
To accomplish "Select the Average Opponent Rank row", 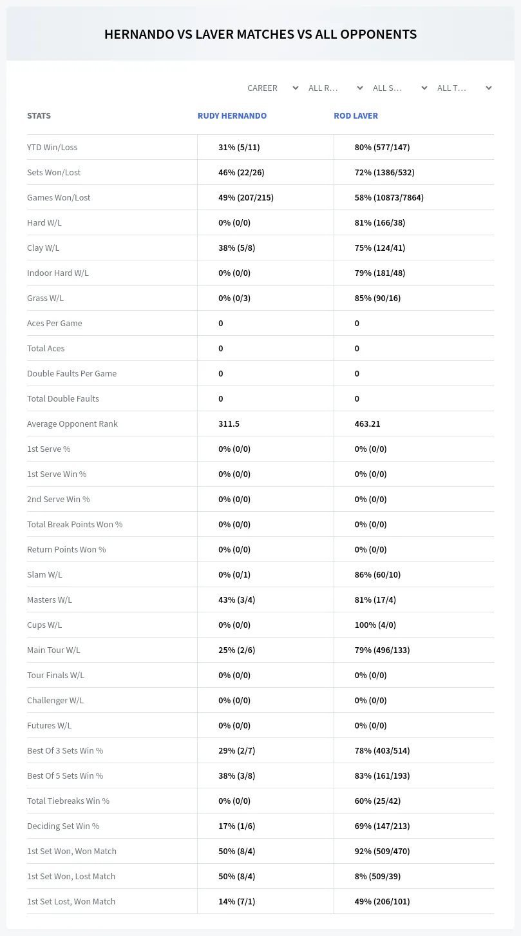I will pyautogui.click(x=260, y=424).
